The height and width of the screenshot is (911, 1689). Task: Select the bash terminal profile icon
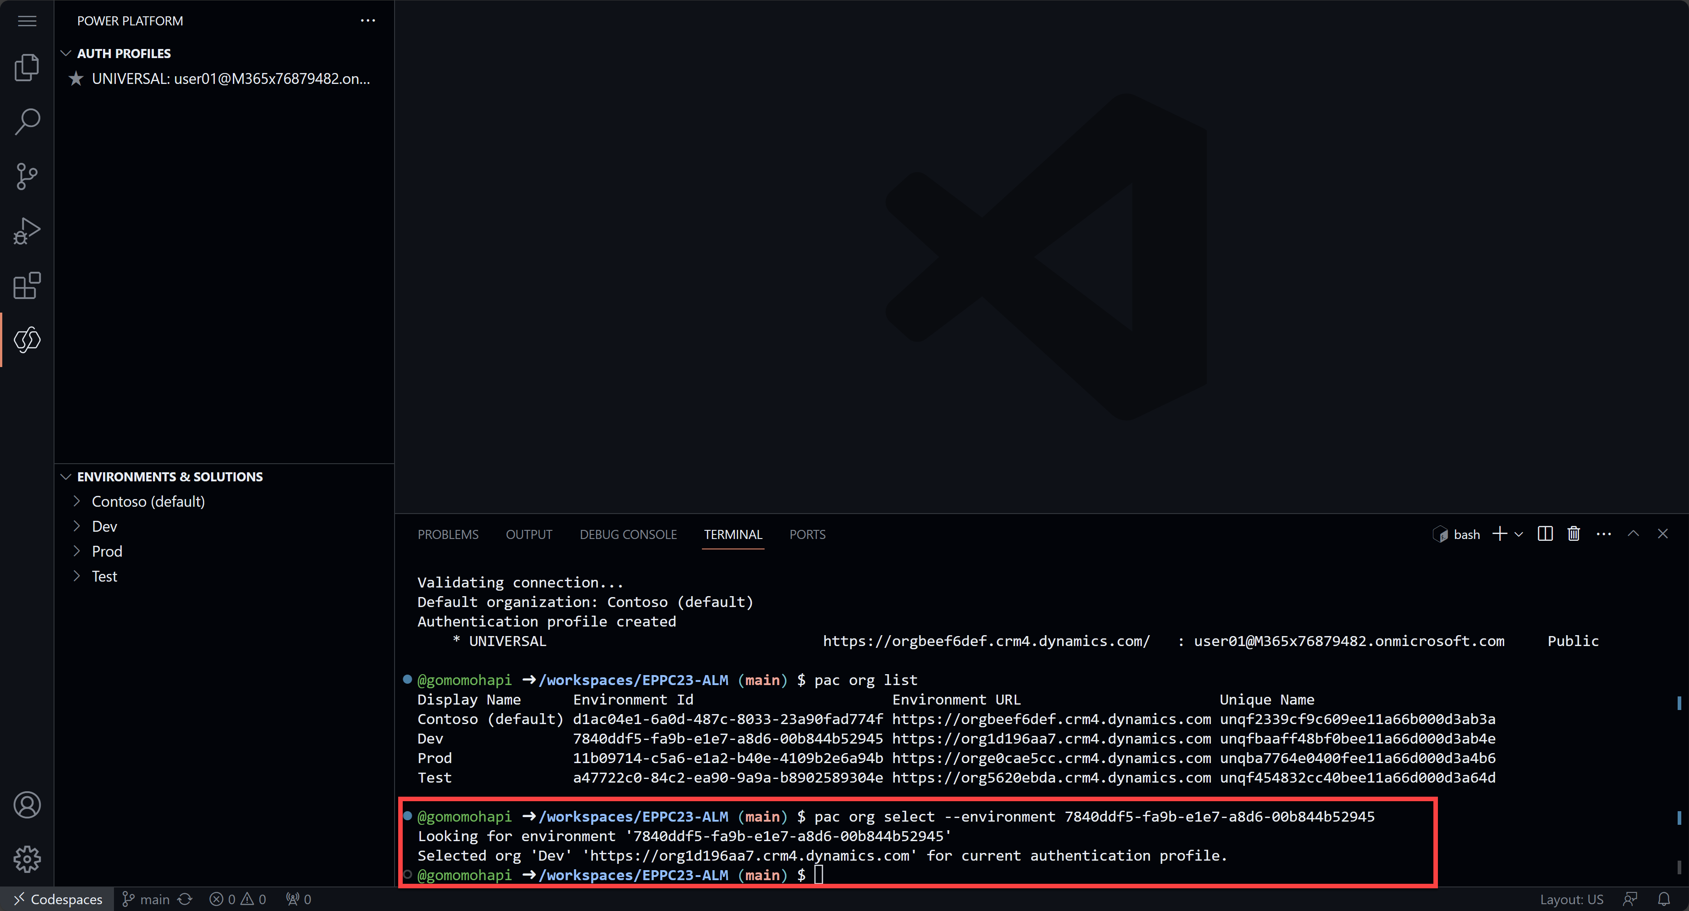pos(1440,534)
